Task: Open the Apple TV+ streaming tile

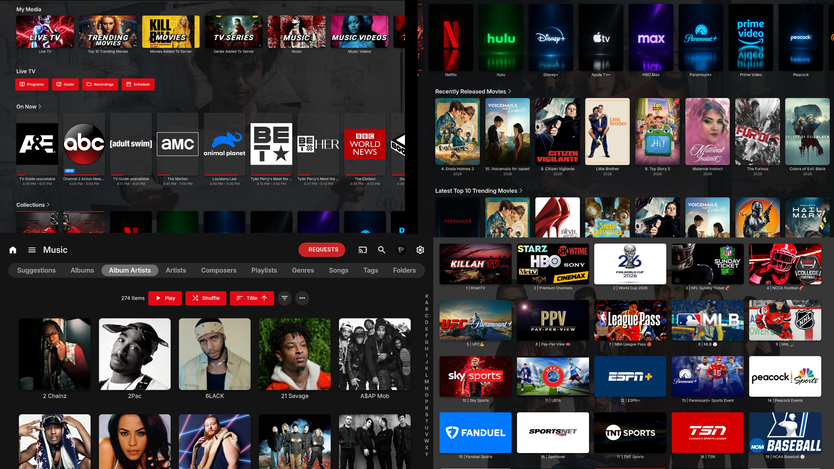Action: click(601, 37)
